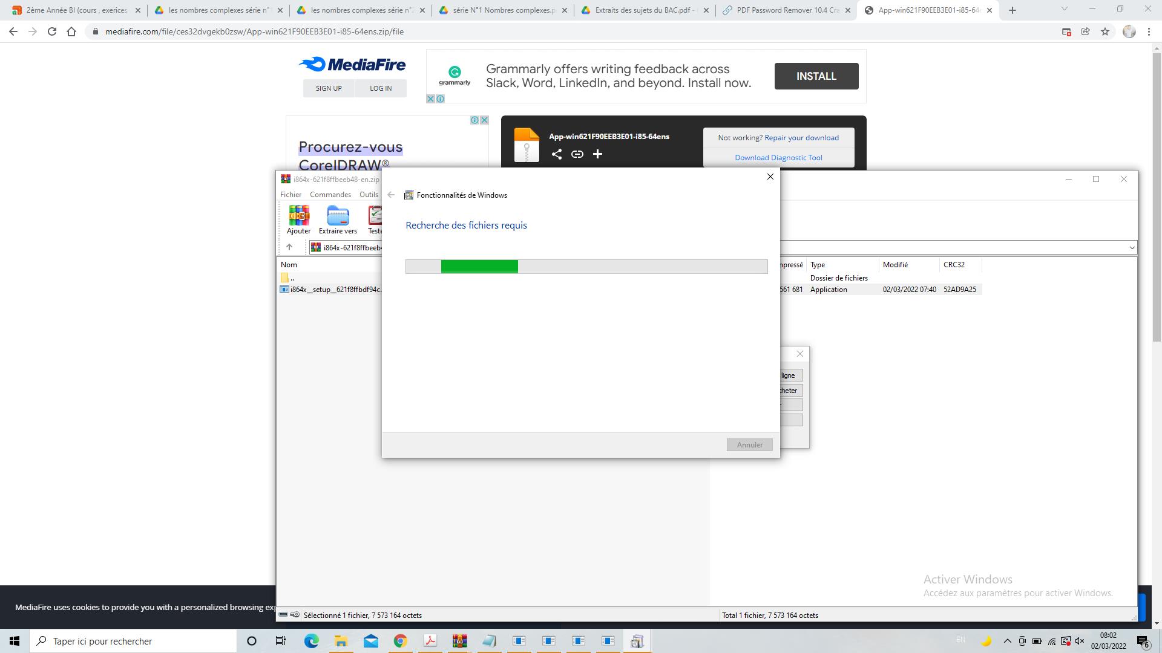
Task: Click Repair your download link
Action: 801,138
